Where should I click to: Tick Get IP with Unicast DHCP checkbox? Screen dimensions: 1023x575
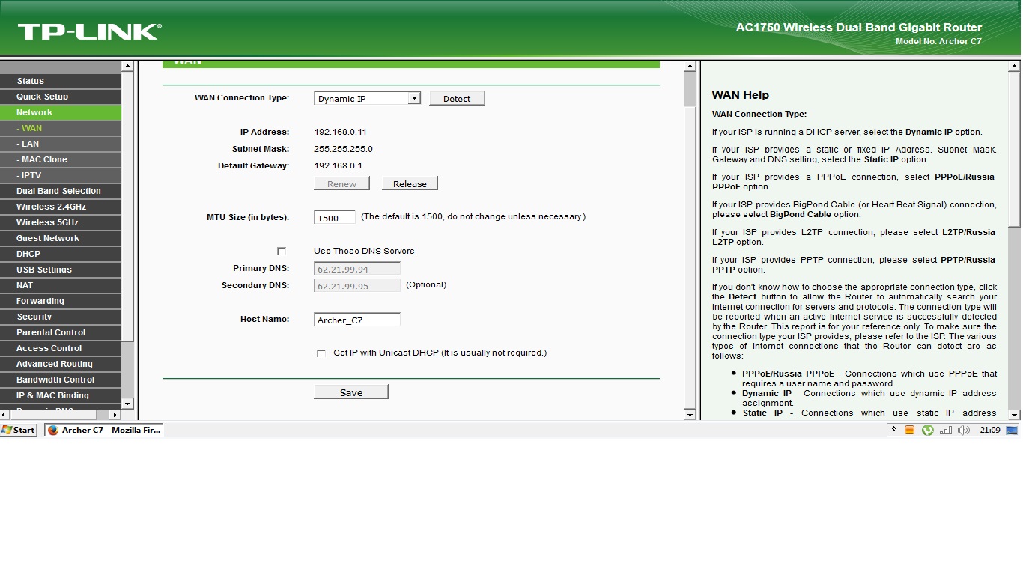click(x=321, y=353)
